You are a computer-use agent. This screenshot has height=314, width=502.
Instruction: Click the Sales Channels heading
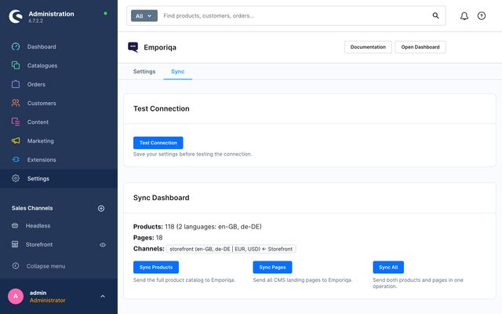32,208
